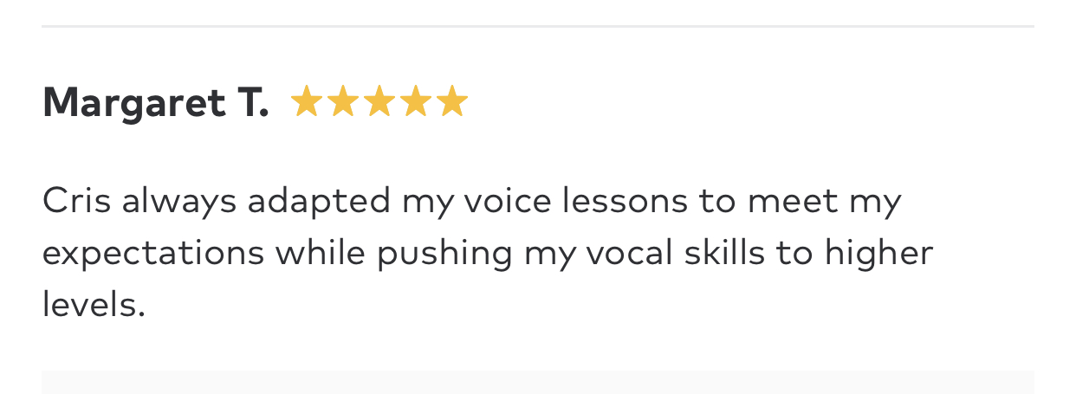Viewport: 1076px width, 394px height.
Task: Click the word "adapted" in the review
Action: click(319, 203)
